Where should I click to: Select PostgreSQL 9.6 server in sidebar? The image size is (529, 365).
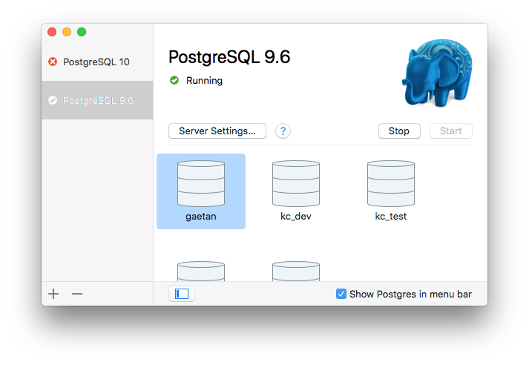(98, 100)
